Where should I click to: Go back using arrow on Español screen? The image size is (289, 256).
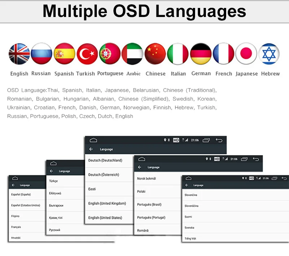coord(13,185)
